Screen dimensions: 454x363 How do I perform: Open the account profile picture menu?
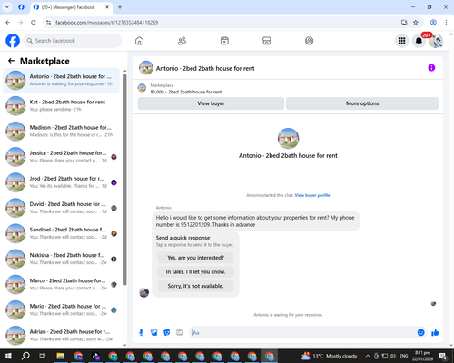pyautogui.click(x=436, y=41)
